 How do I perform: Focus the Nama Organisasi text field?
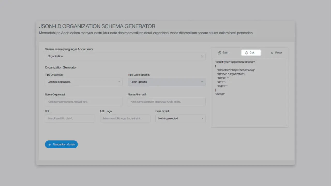(x=84, y=102)
